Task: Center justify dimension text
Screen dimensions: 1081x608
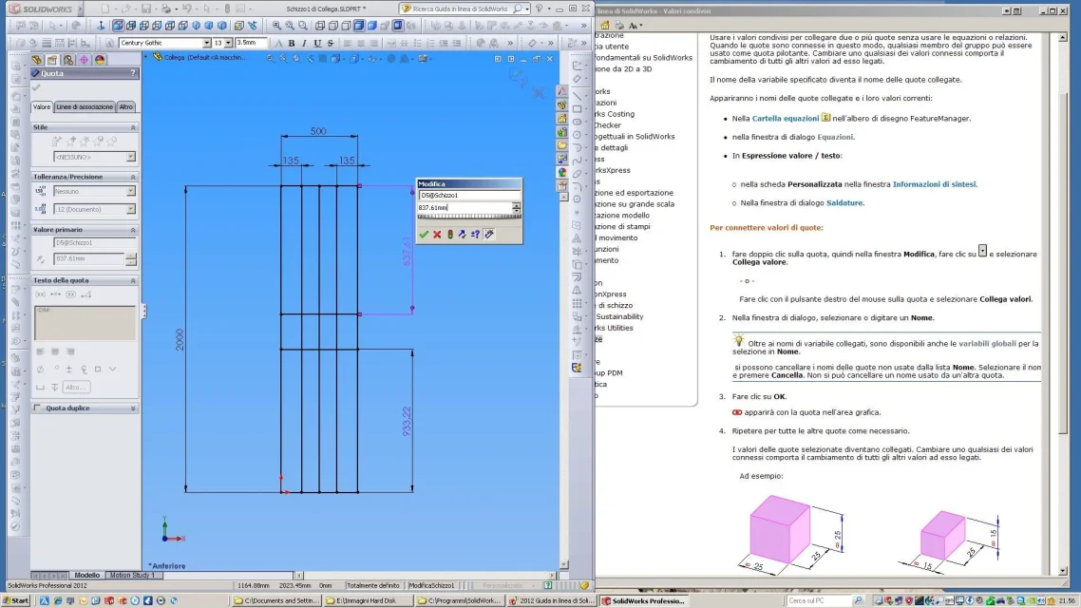Action: (55, 351)
